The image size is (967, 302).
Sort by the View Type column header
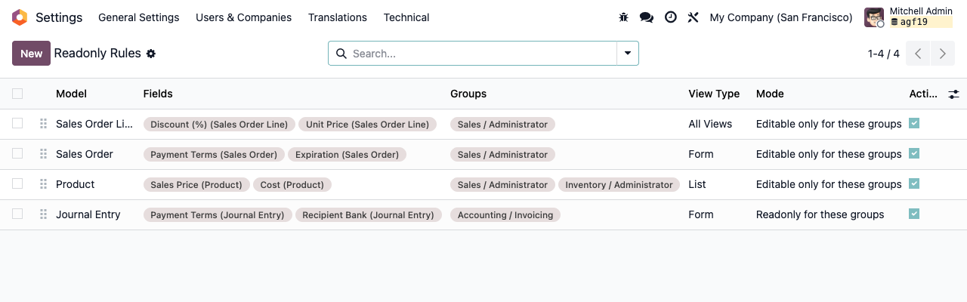(714, 94)
